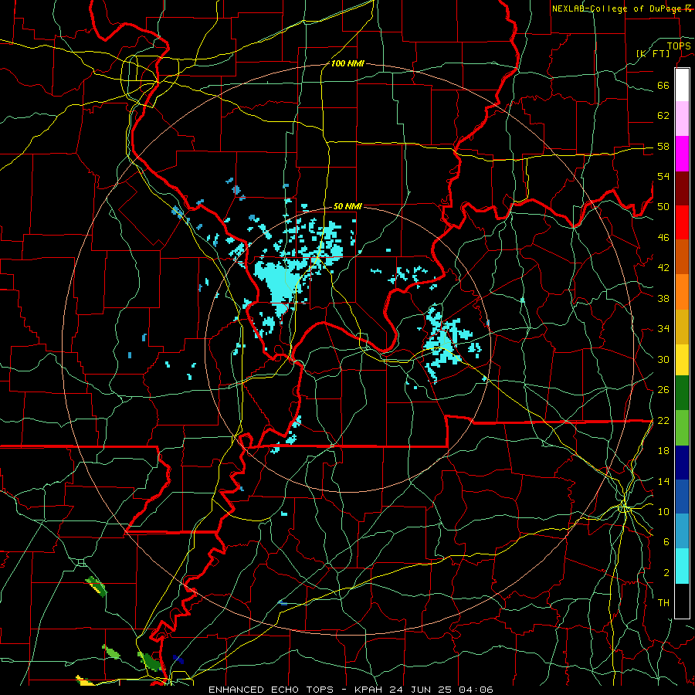Click the black TH threshold legend swatch
695x695 pixels.
682,601
